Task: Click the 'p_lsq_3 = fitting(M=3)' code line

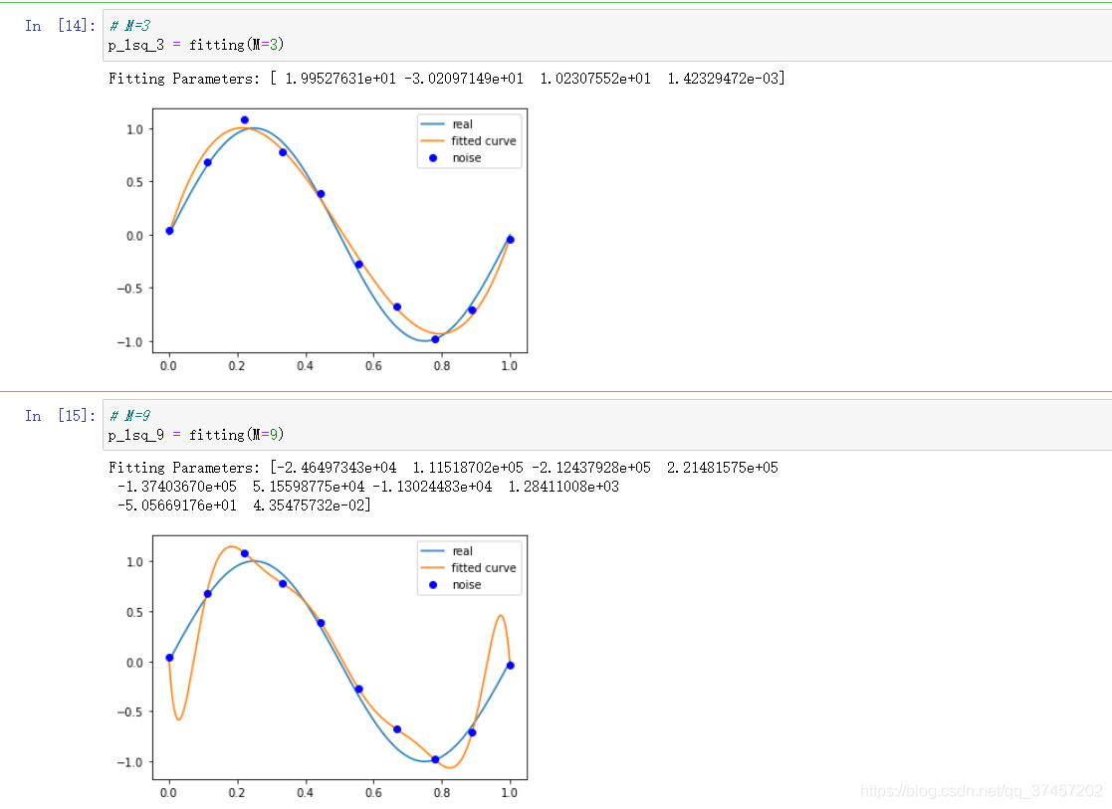Action: tap(196, 45)
